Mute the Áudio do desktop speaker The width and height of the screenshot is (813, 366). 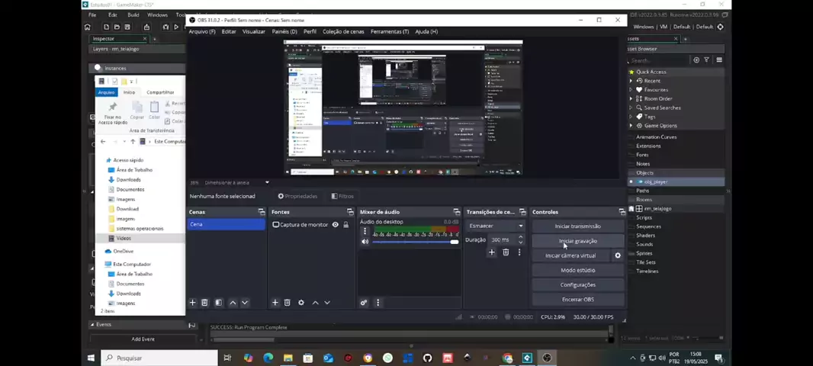pos(365,242)
